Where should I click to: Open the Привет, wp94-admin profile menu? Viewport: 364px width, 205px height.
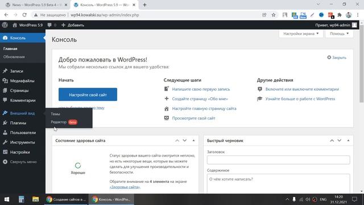click(336, 25)
